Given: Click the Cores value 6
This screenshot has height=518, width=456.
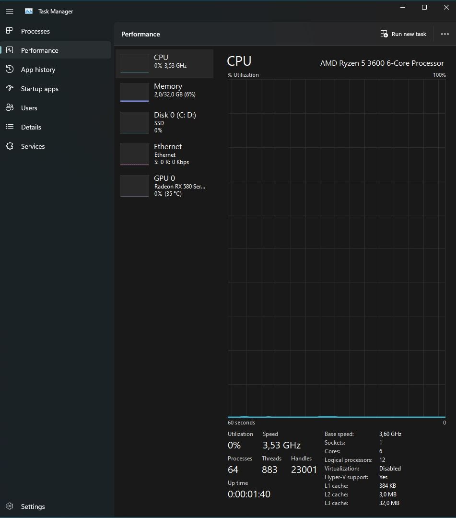Looking at the screenshot, I should pos(381,451).
